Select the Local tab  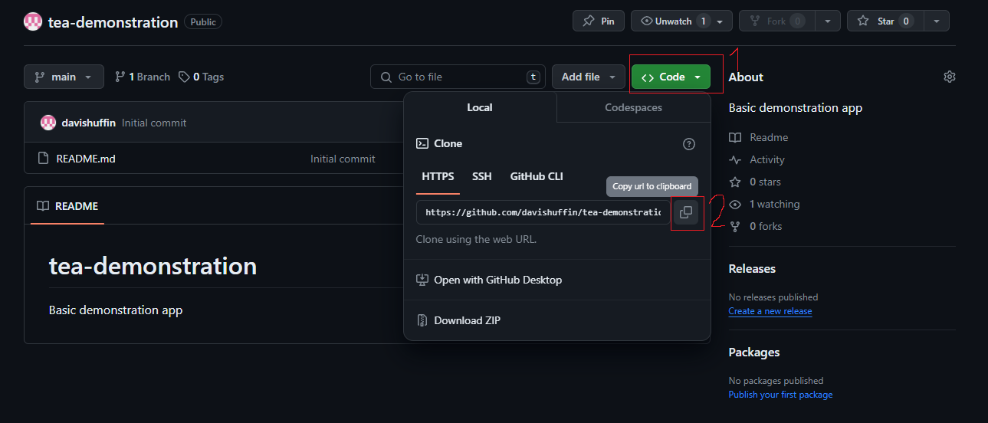(480, 107)
